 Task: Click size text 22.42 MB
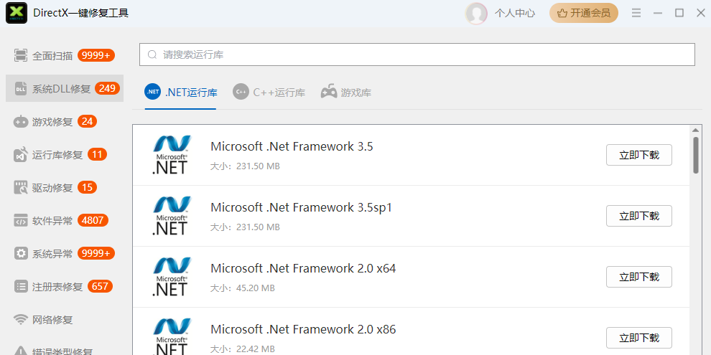(255, 349)
